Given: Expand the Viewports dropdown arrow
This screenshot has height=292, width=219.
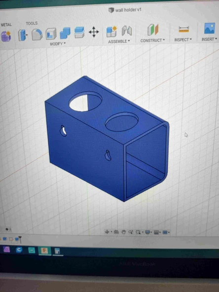Looking at the screenshot, I should point(169,232).
